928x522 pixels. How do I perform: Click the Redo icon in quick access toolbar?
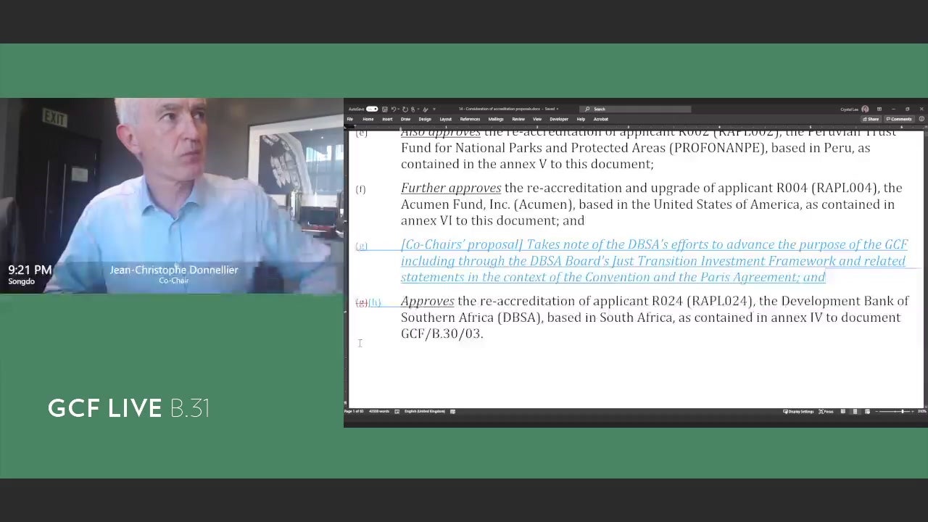click(405, 109)
